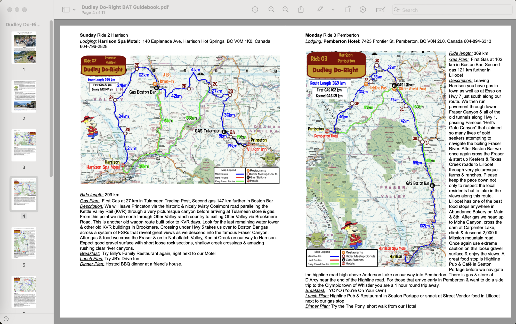Click the document info inspector icon
516x324 pixels.
tap(255, 10)
